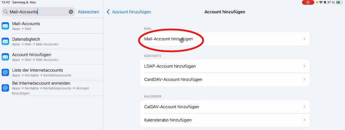Tap the red screen recording indicator
The height and width of the screenshot is (130, 345).
pyautogui.click(x=308, y=3)
